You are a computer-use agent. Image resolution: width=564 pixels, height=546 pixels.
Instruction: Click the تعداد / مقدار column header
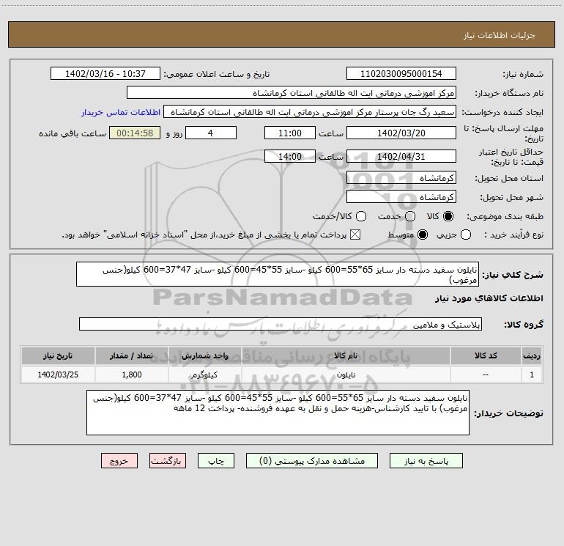(x=131, y=356)
